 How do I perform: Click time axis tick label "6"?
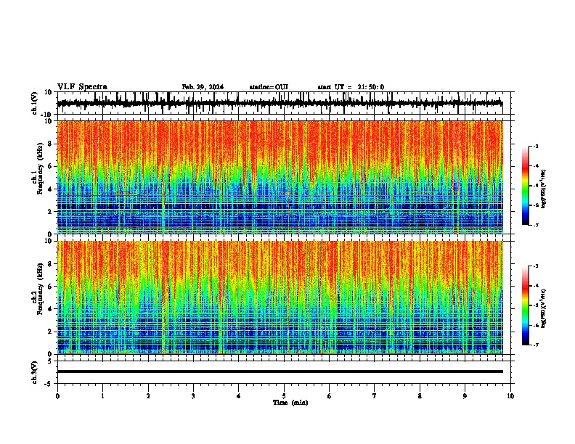coord(329,396)
